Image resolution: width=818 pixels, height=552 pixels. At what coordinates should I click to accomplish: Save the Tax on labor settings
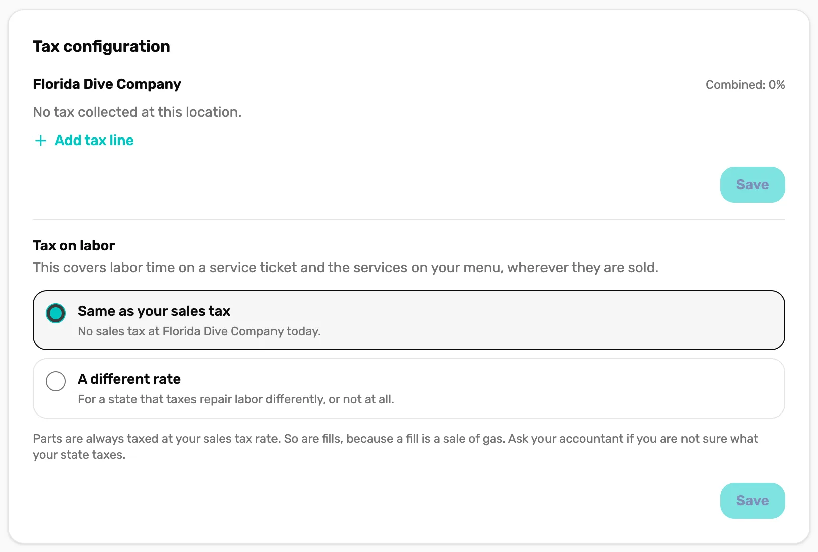tap(752, 501)
